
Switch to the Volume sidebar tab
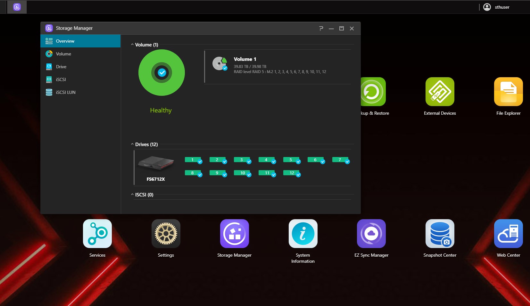[x=80, y=54]
